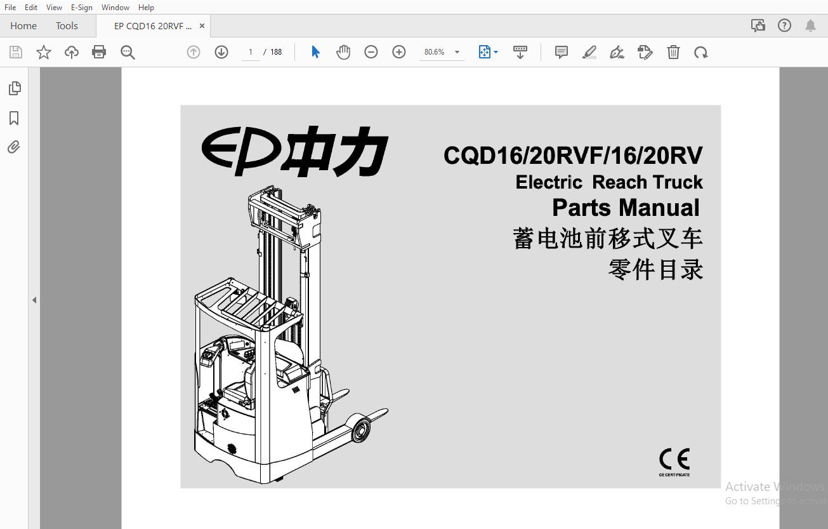Viewport: 828px width, 529px height.
Task: Open the Bookmarks side panel
Action: (x=14, y=118)
